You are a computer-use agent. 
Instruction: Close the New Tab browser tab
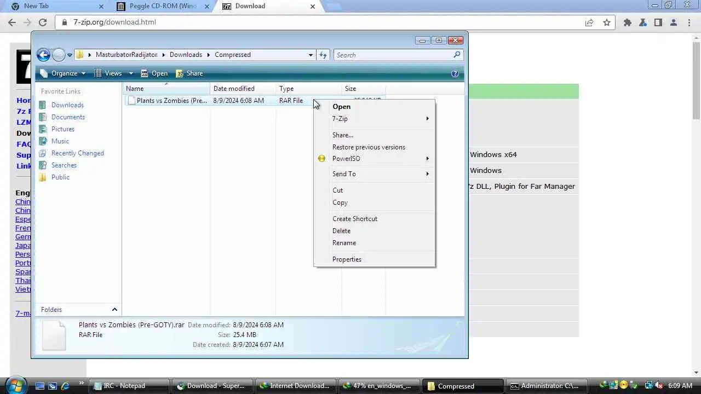101,7
